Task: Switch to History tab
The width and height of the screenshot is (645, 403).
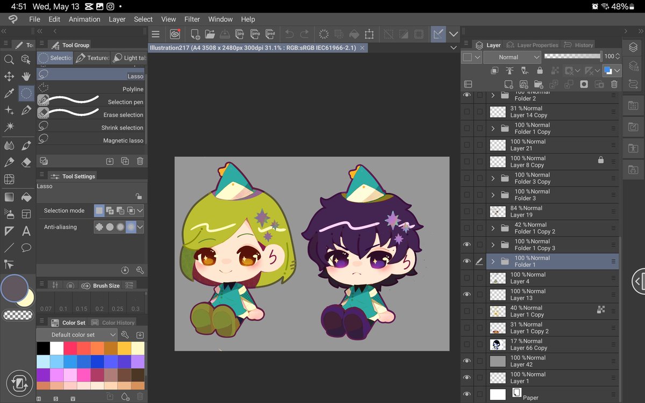Action: (x=578, y=45)
